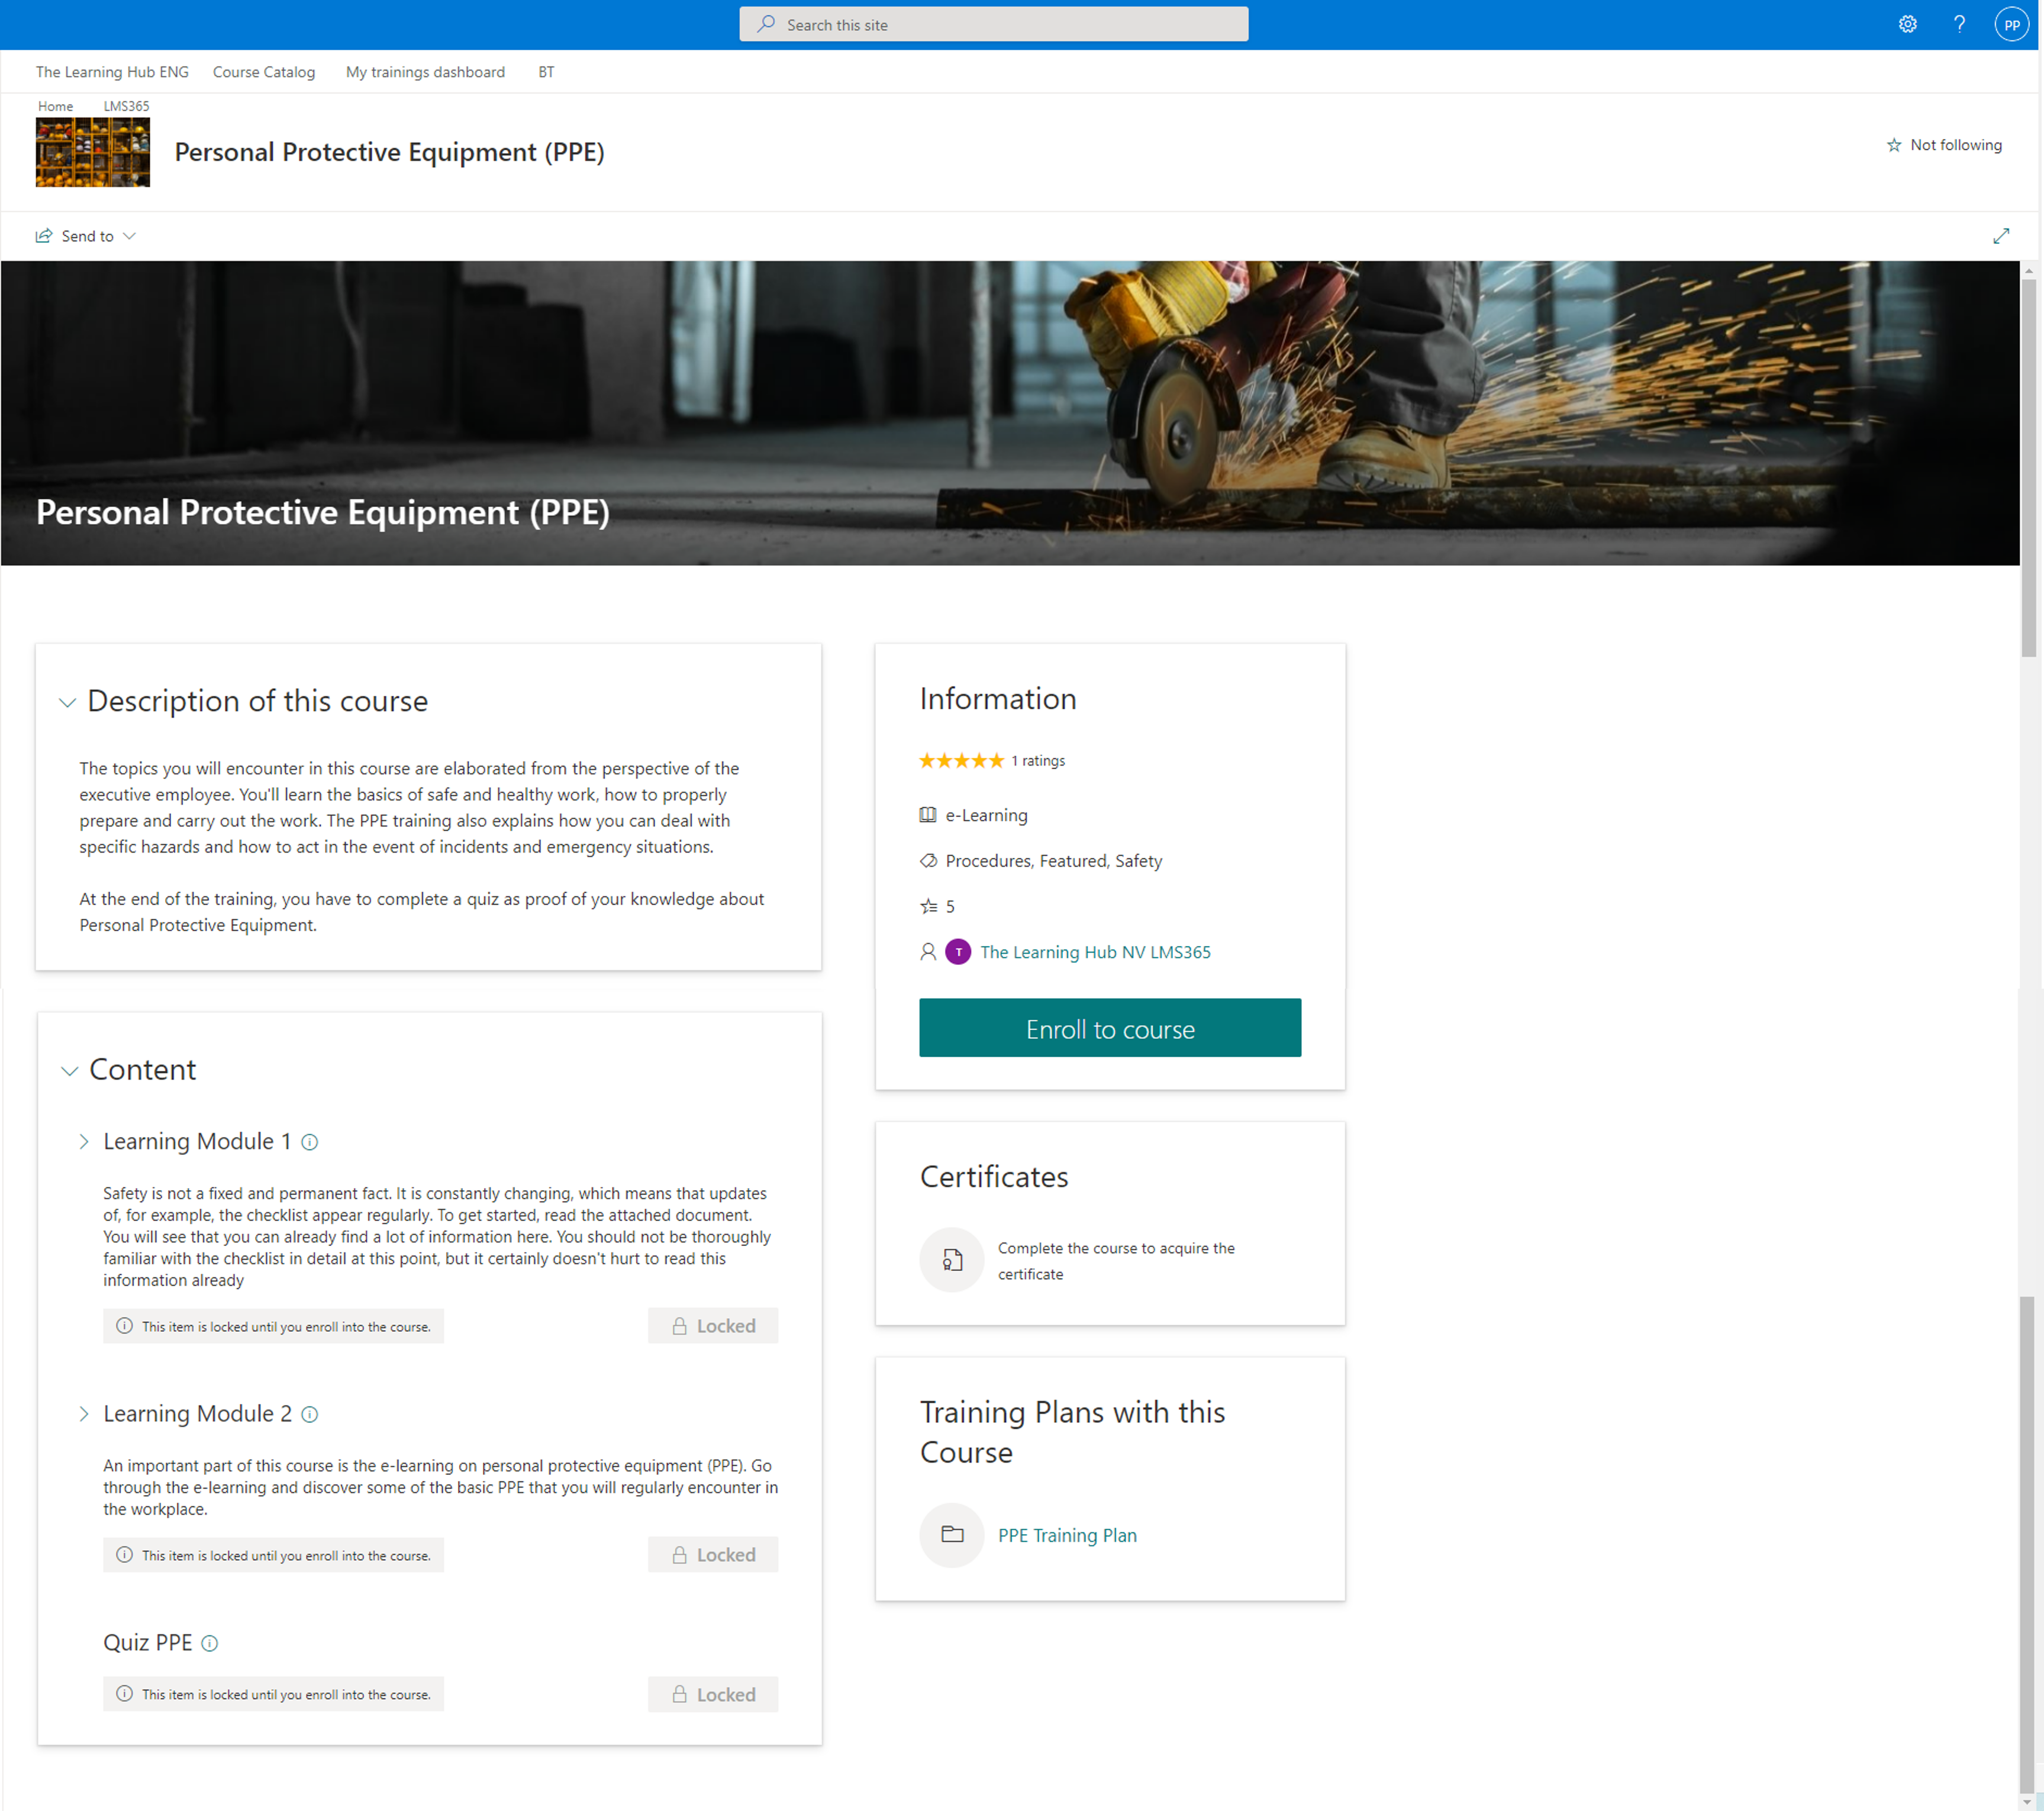The height and width of the screenshot is (1811, 2044).
Task: Open the help question mark icon
Action: (1959, 24)
